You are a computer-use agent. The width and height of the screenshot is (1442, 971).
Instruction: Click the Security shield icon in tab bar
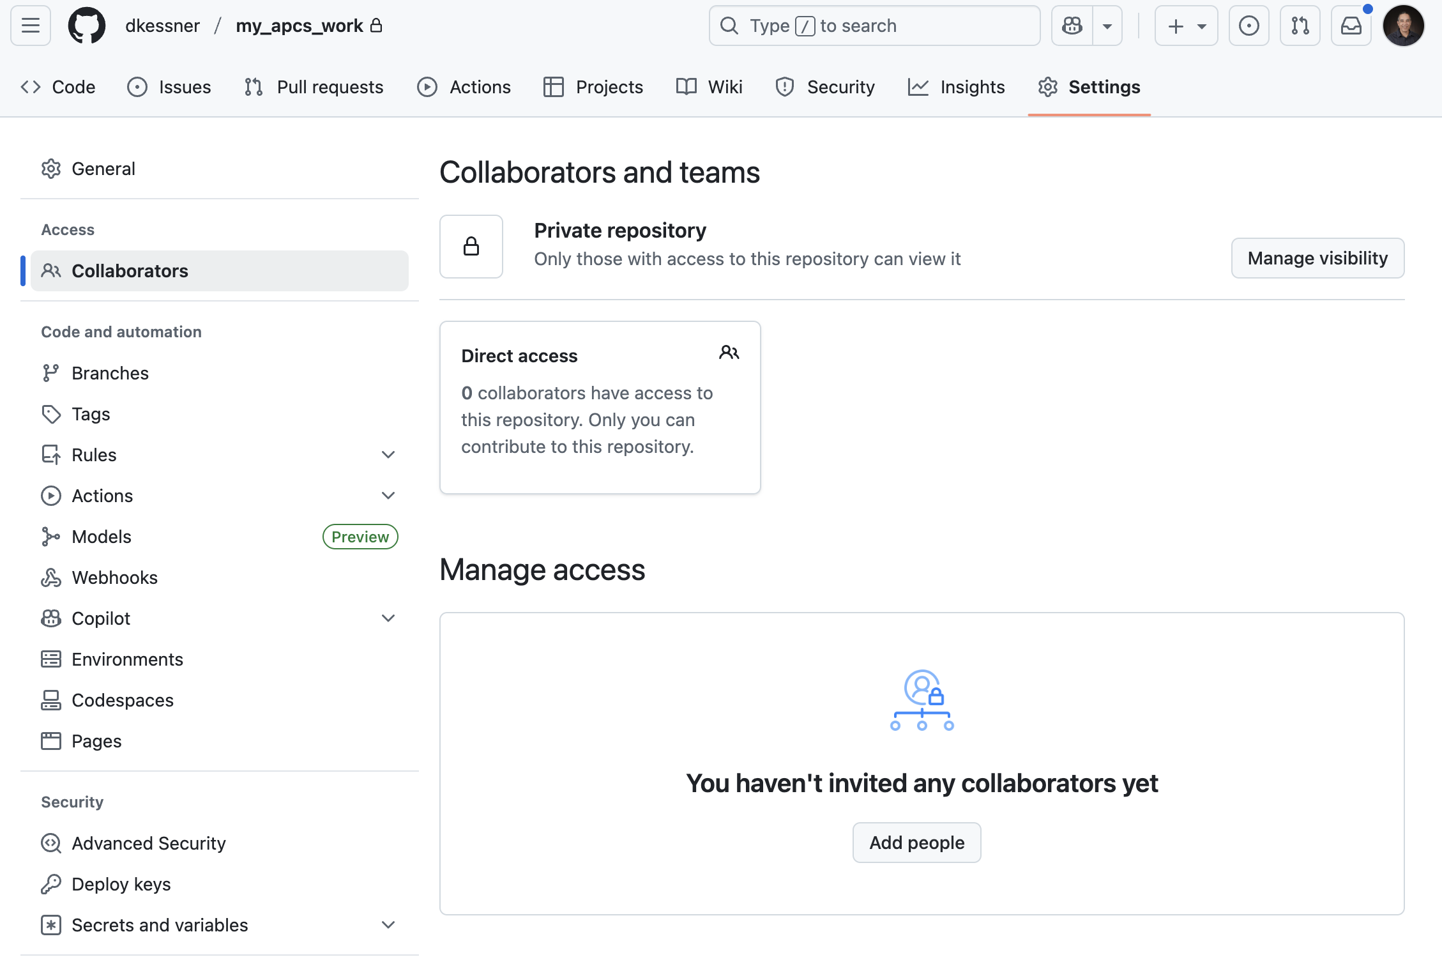(x=785, y=87)
